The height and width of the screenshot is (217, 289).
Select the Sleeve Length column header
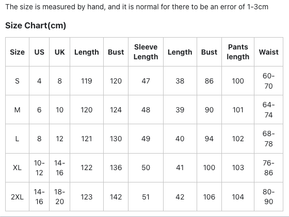(146, 52)
